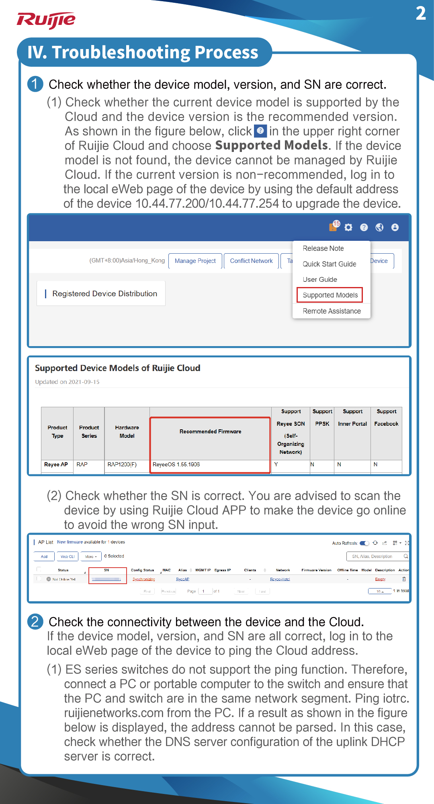Toggle the Auto Refresh switch
The height and width of the screenshot is (804, 434).
364,543
